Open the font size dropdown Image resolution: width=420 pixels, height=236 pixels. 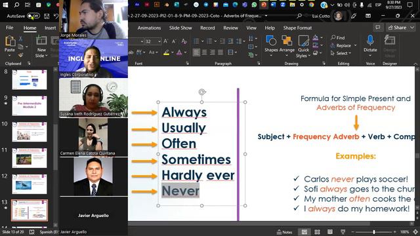click(159, 41)
